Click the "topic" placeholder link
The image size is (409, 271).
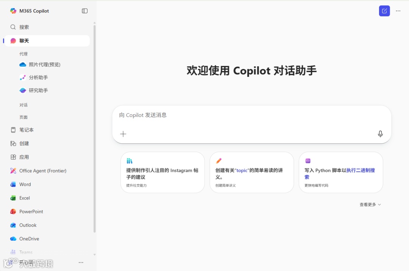[242, 170]
